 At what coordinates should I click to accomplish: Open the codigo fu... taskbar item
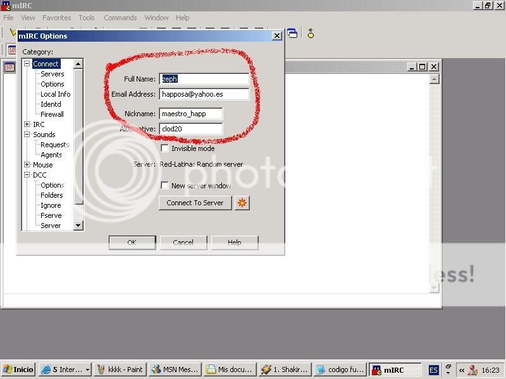coord(340,370)
